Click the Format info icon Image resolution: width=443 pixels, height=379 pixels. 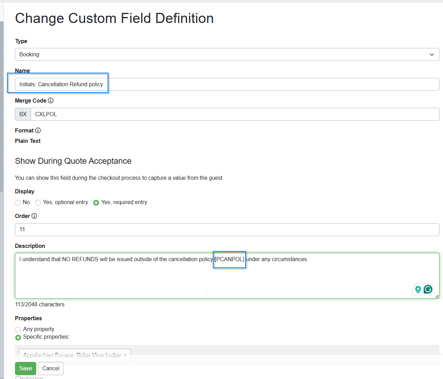tap(38, 130)
